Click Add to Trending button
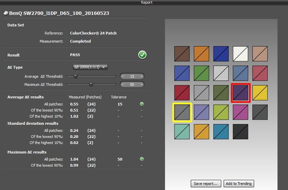Image resolution: width=288 pixels, height=190 pixels. [x=239, y=184]
